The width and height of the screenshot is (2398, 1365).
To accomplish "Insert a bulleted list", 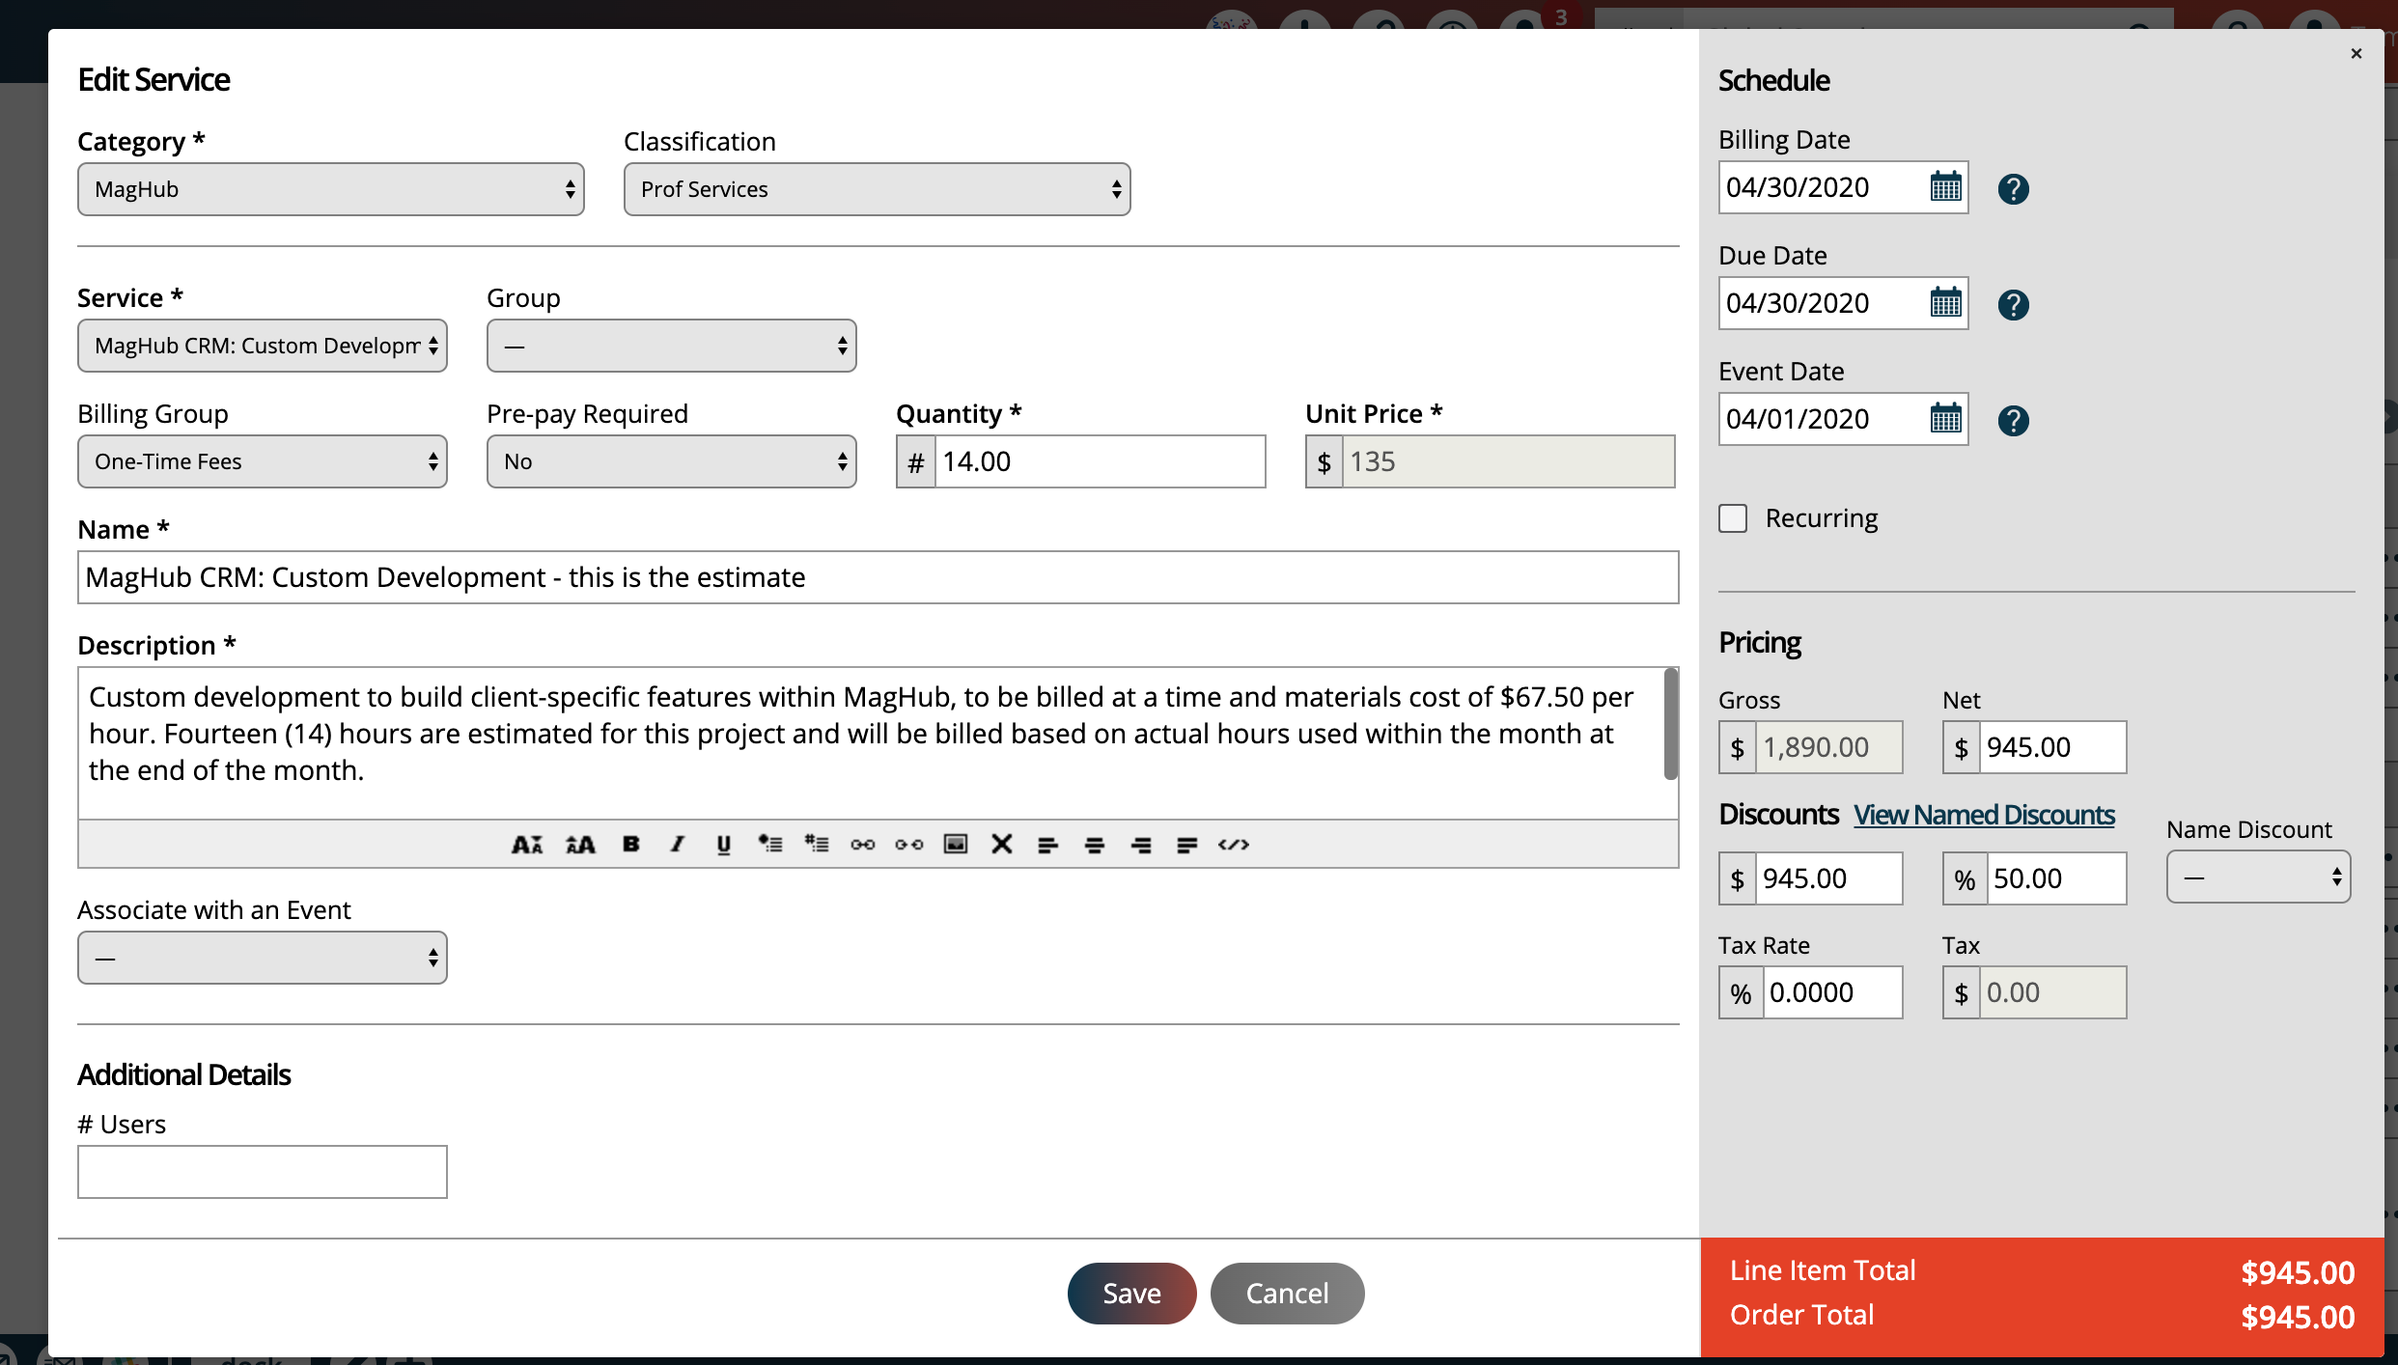I will click(770, 845).
